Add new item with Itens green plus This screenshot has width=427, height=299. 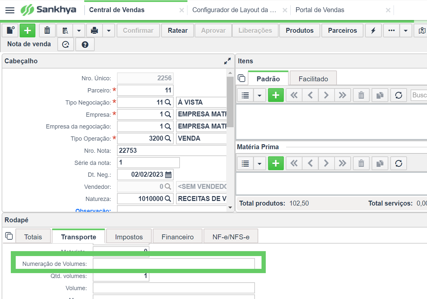pos(276,95)
